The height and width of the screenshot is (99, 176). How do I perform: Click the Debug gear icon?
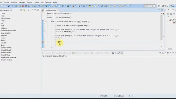click(x=63, y=6)
